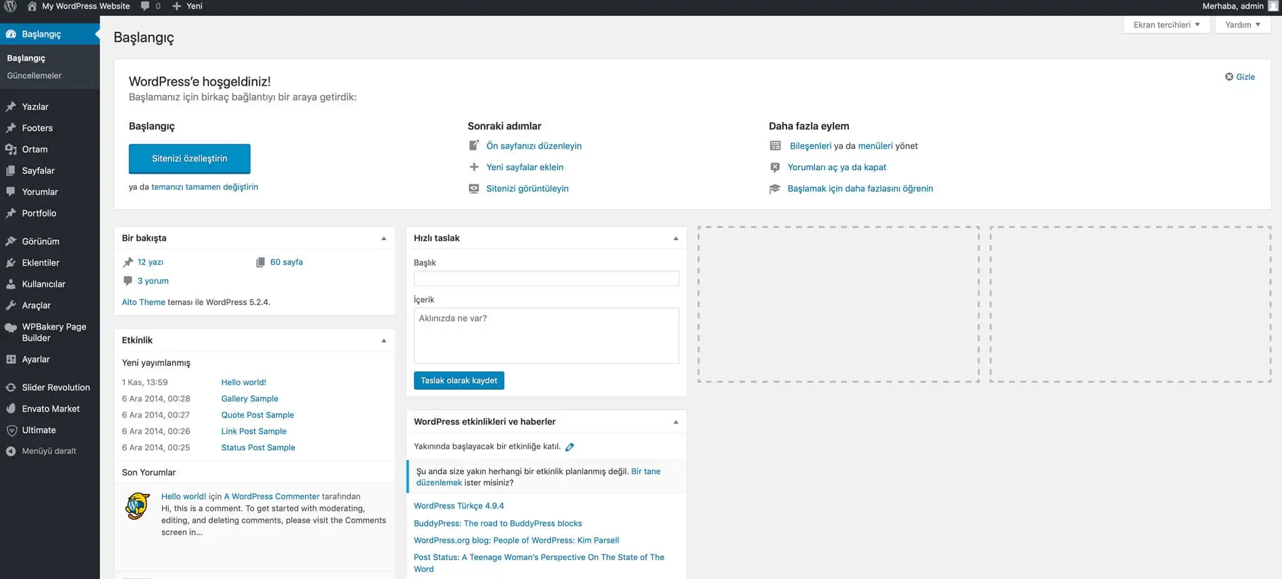Click the pencil icon to edit event location

(570, 447)
